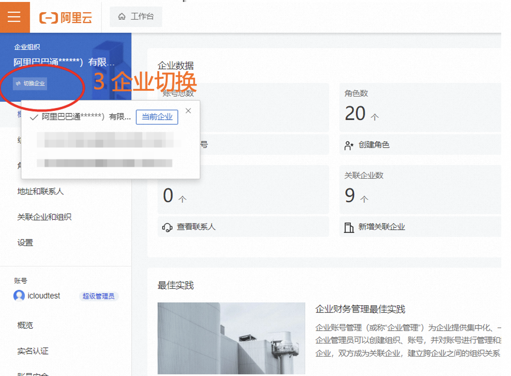Open 概览 under account section
This screenshot has width=511, height=376.
click(x=25, y=325)
